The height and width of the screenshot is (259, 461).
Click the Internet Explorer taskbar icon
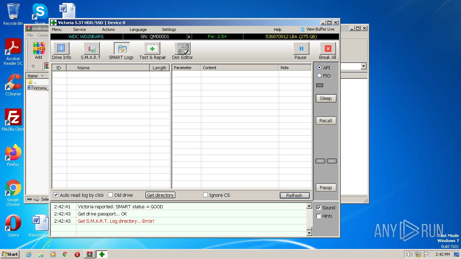pyautogui.click(x=28, y=254)
